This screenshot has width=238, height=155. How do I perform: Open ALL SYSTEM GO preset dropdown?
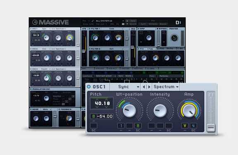109,21
